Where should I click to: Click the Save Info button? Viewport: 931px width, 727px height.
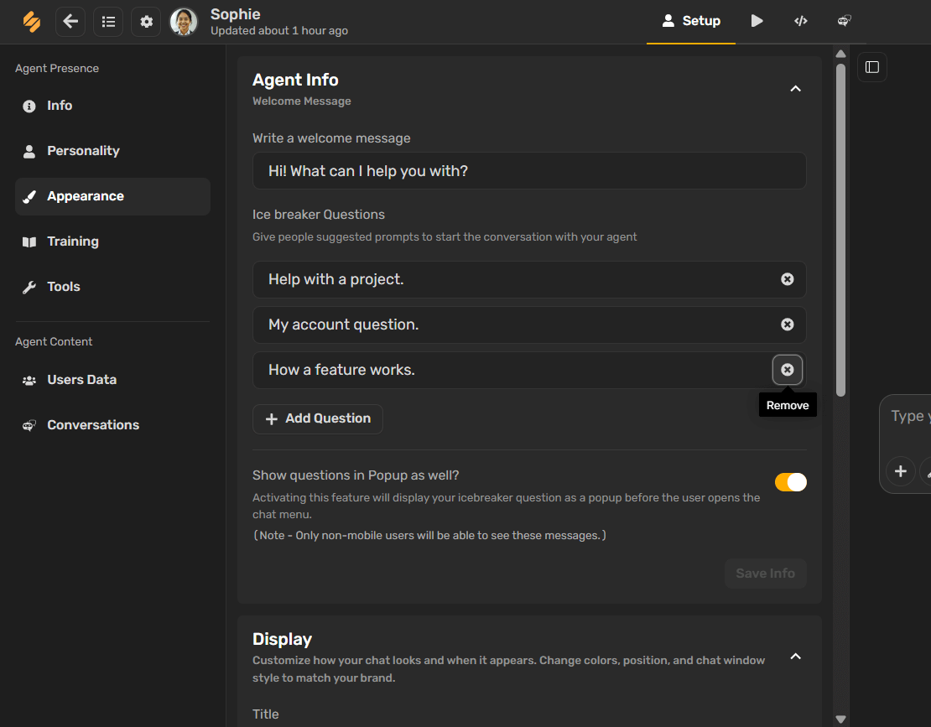click(765, 574)
